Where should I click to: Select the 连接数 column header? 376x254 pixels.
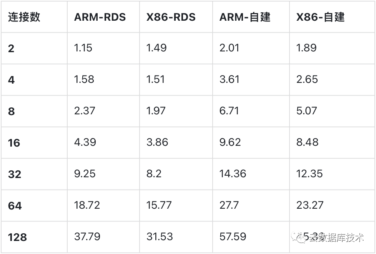pos(24,17)
